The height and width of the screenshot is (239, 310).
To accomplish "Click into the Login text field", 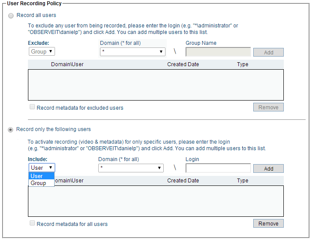I will (x=218, y=168).
